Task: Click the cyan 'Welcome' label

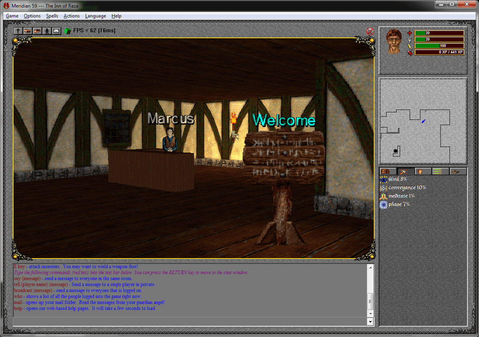Action: click(x=284, y=120)
